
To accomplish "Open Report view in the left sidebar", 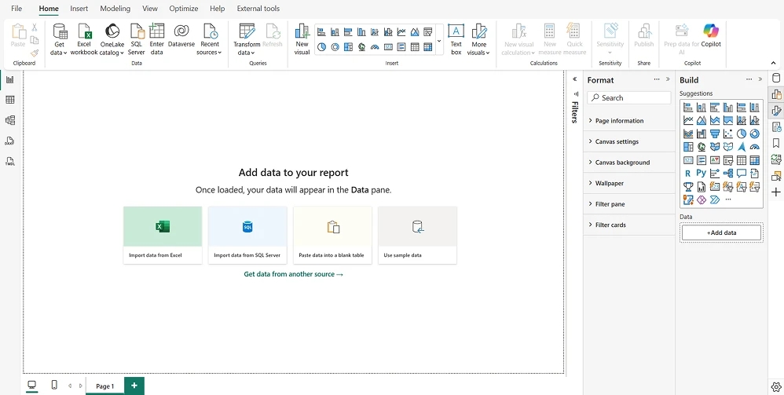I will click(10, 79).
